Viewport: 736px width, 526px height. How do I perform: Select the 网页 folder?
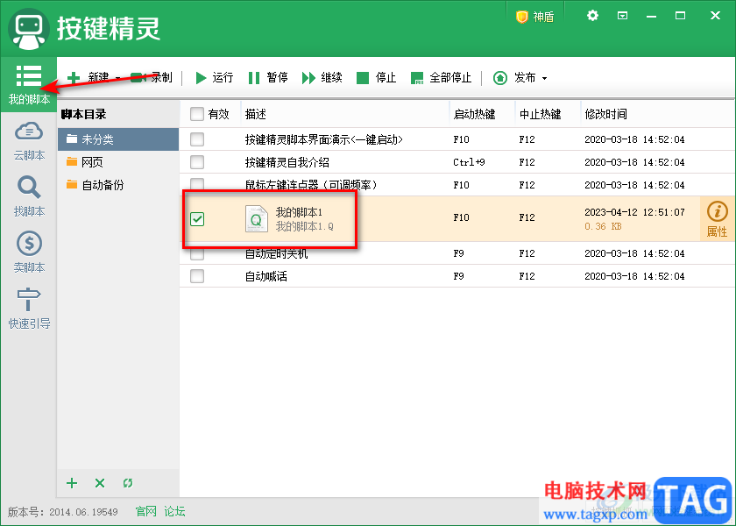tap(118, 162)
